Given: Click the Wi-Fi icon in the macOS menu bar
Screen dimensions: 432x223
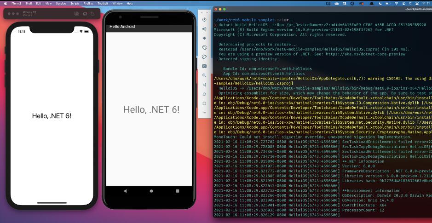Looking at the screenshot, I should point(396,3).
